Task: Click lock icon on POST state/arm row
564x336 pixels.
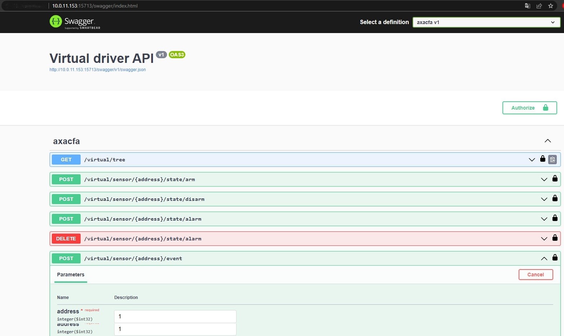Action: click(555, 179)
